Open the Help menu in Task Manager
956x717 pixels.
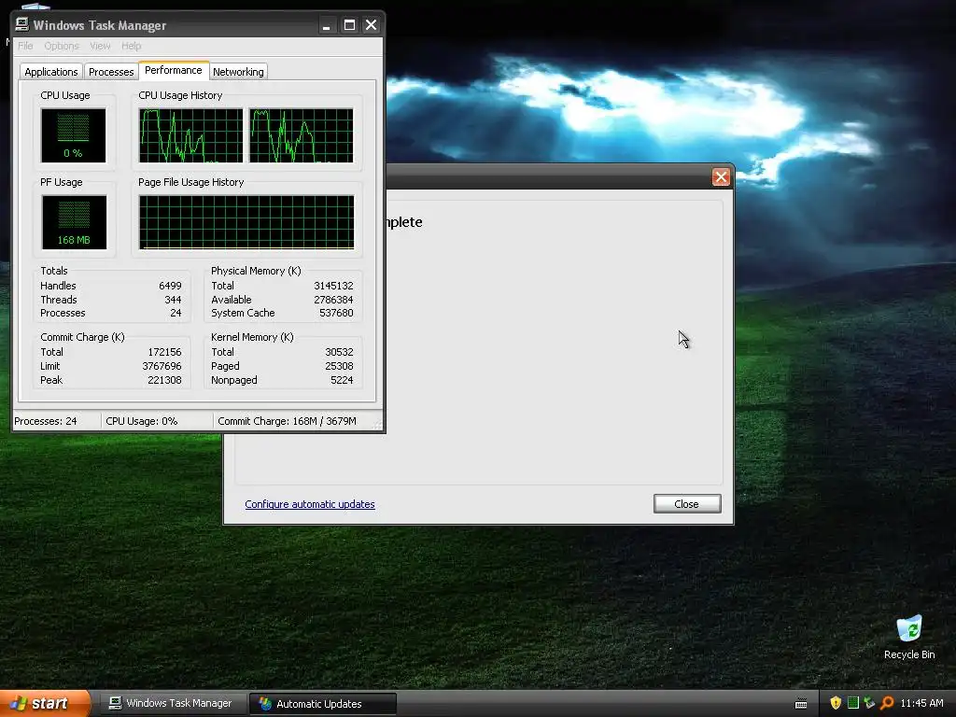131,46
